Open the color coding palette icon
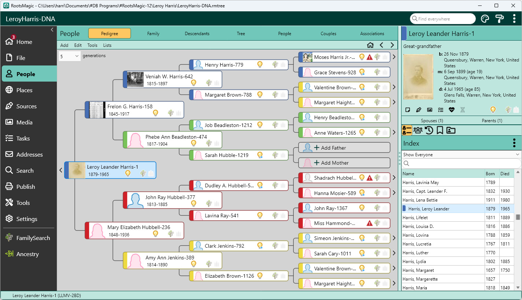522x300 pixels. [x=485, y=19]
